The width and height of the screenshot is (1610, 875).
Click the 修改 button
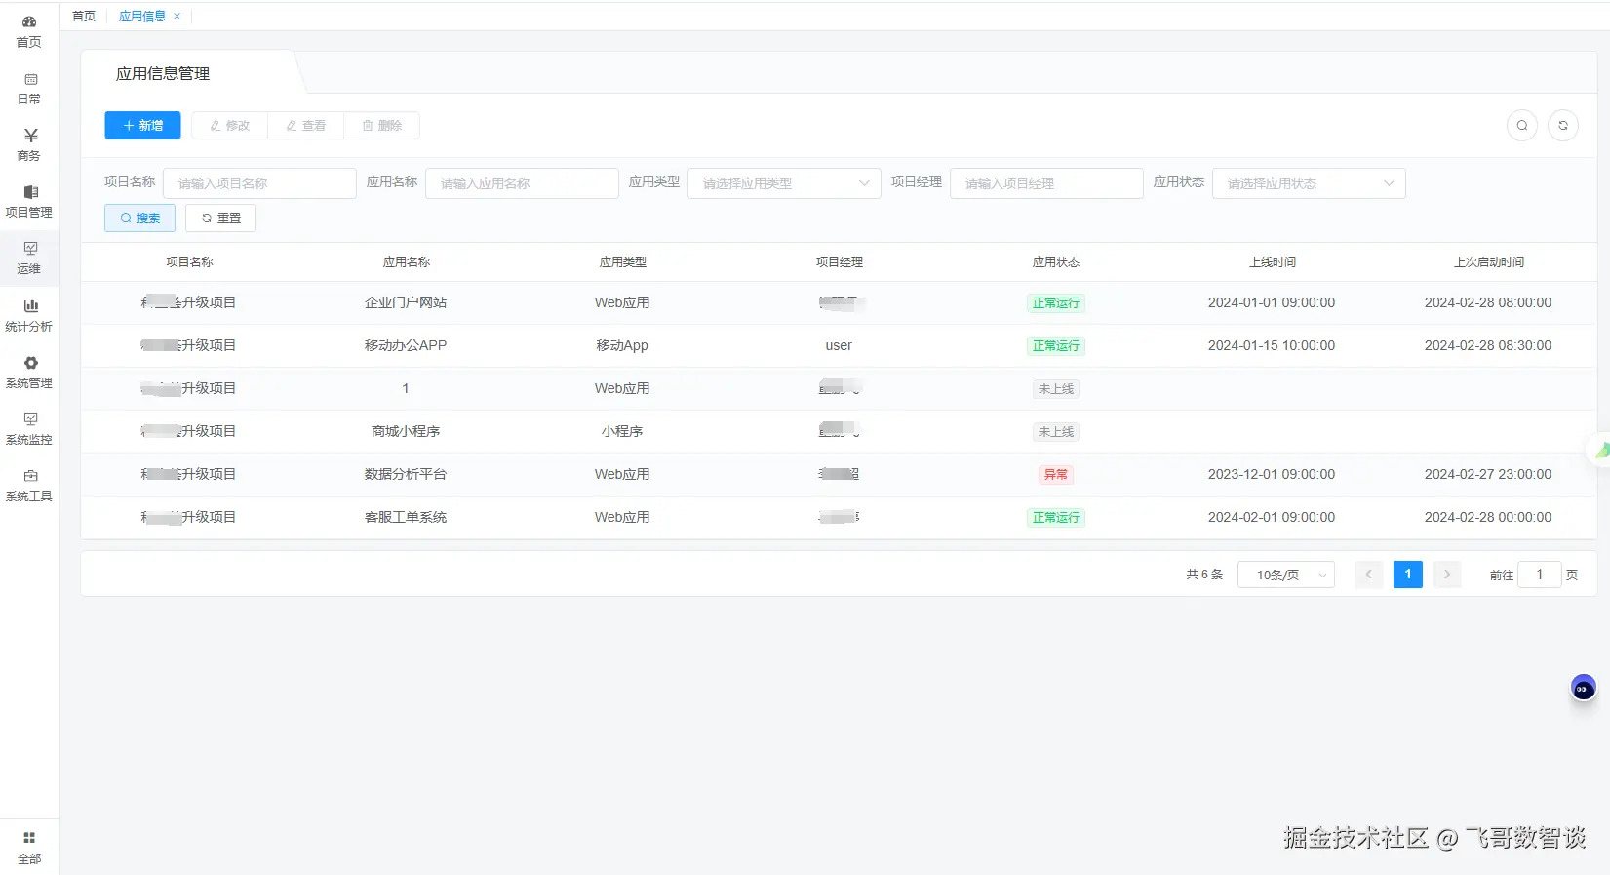tap(230, 125)
